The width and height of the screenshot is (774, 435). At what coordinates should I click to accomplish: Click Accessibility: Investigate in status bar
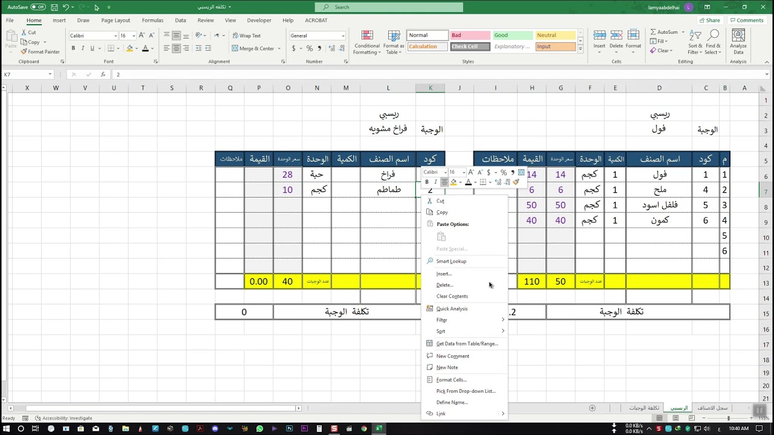(63, 418)
